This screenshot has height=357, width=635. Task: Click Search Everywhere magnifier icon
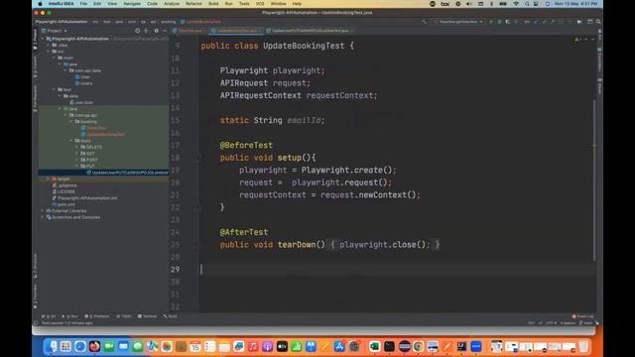pos(598,22)
